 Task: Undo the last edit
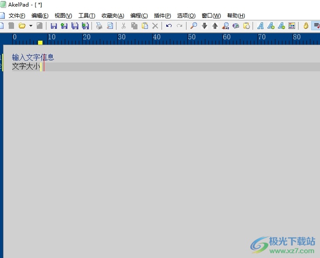(169, 26)
